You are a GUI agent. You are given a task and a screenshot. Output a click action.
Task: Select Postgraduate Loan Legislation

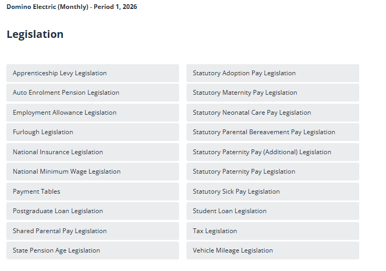coord(58,211)
